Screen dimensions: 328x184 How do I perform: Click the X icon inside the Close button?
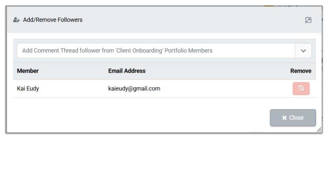pos(284,118)
